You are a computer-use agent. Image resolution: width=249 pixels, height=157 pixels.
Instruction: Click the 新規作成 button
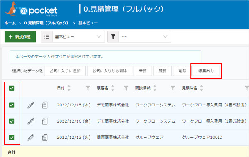coord(20,37)
